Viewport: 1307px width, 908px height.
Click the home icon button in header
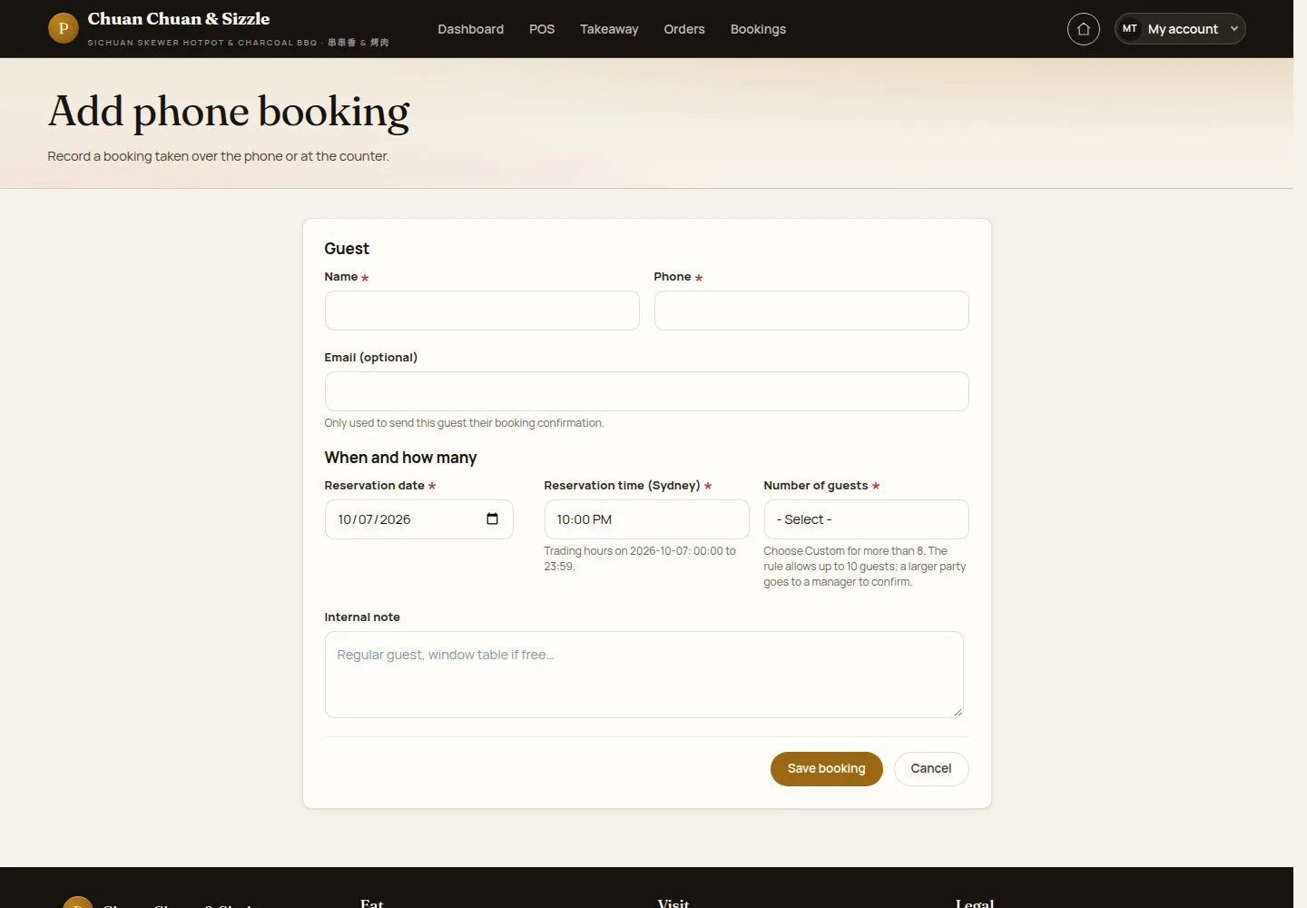(1083, 29)
